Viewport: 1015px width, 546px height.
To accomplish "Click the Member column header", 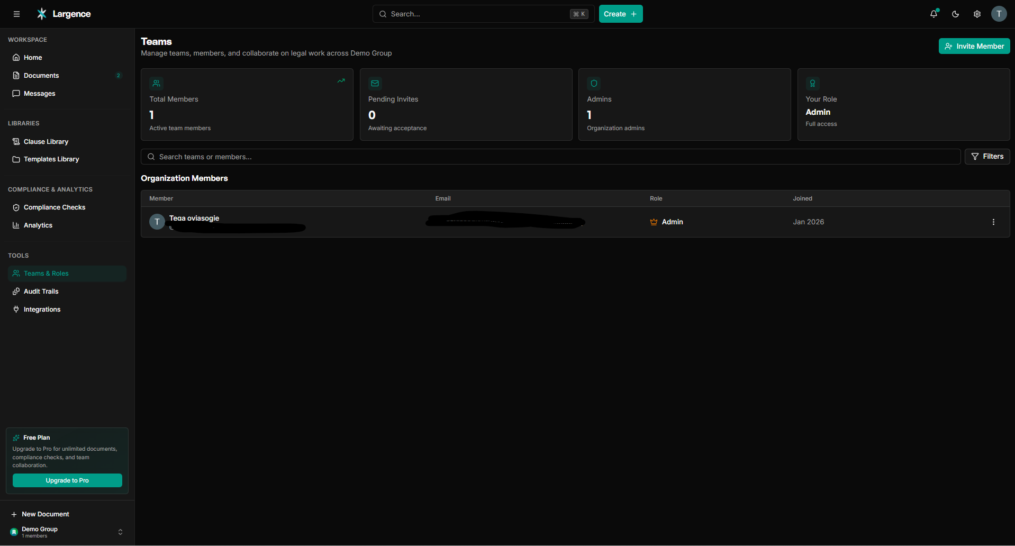I will 161,198.
